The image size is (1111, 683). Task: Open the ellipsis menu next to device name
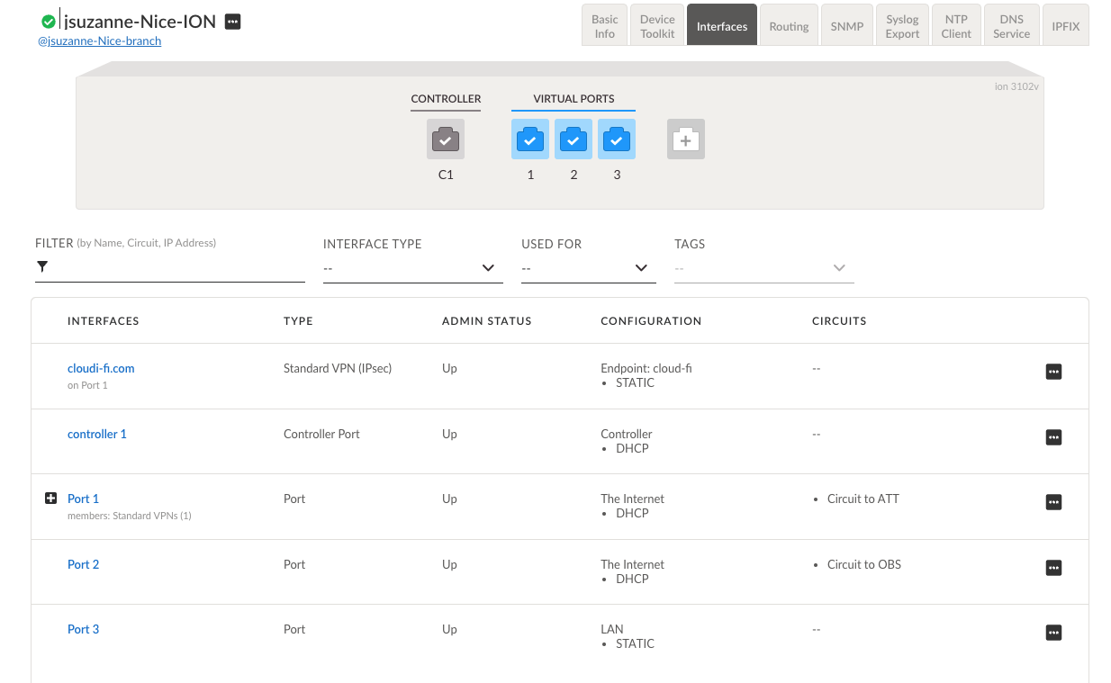tap(232, 21)
